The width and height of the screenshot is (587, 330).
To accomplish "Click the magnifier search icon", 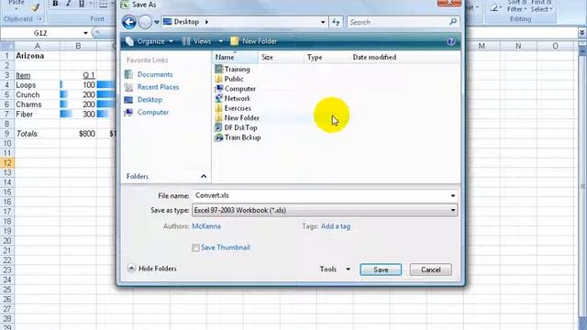I will coord(453,22).
